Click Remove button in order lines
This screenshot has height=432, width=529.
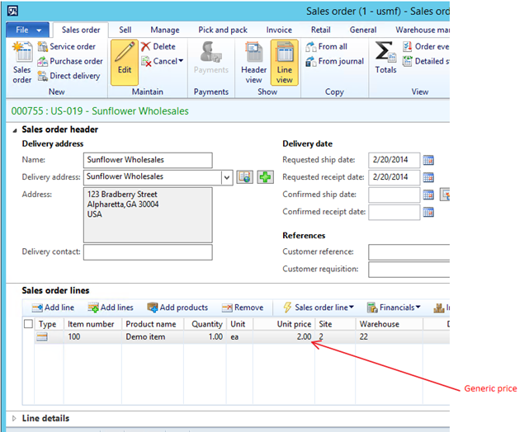[x=243, y=308]
